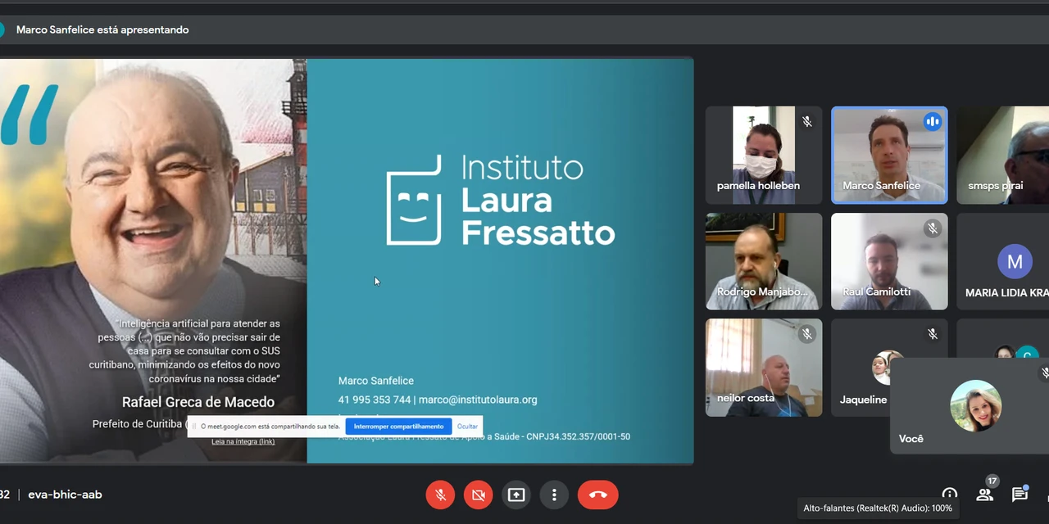Unmute microphone in the call controls
The height and width of the screenshot is (524, 1049).
click(440, 495)
